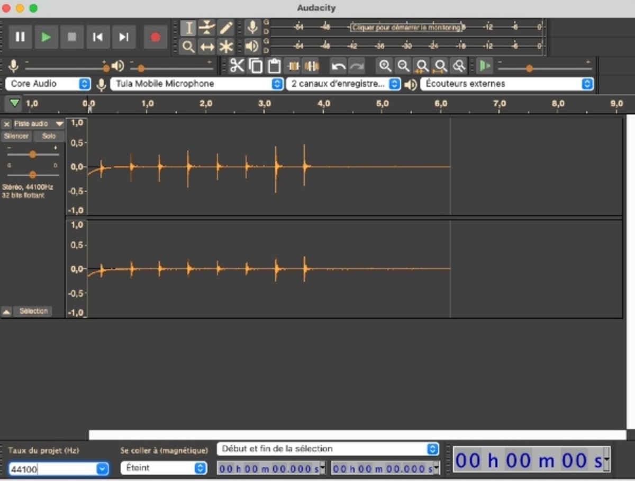Undo the last edit
Viewport: 635px width, 481px height.
[339, 66]
